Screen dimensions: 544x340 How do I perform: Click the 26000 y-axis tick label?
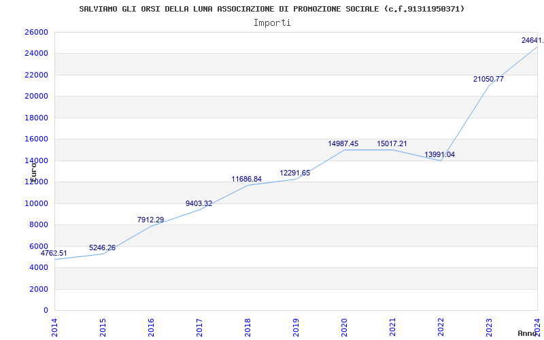click(37, 32)
